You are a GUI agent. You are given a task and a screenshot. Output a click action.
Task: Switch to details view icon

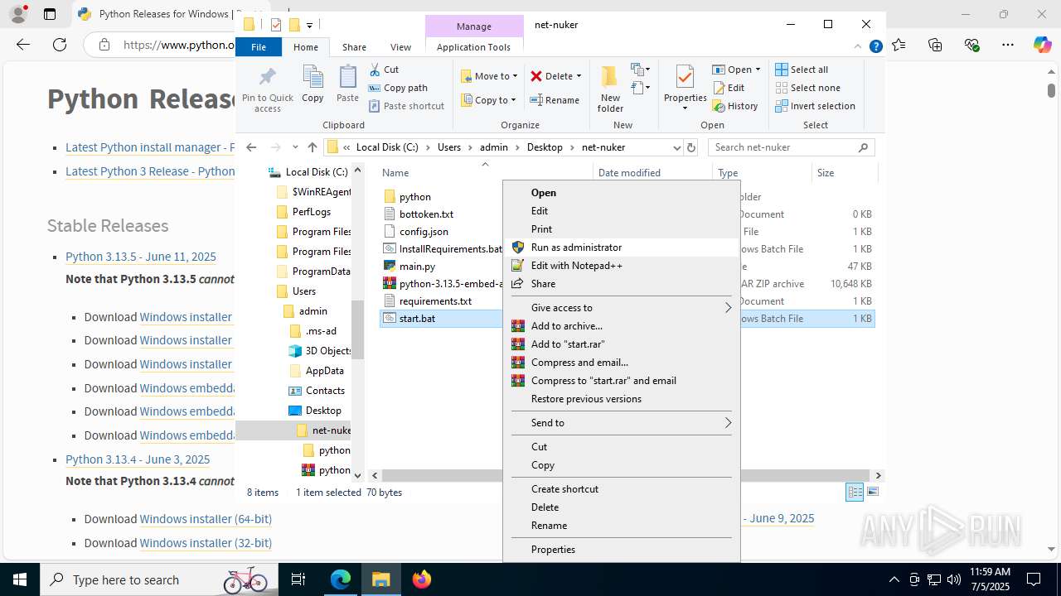855,492
